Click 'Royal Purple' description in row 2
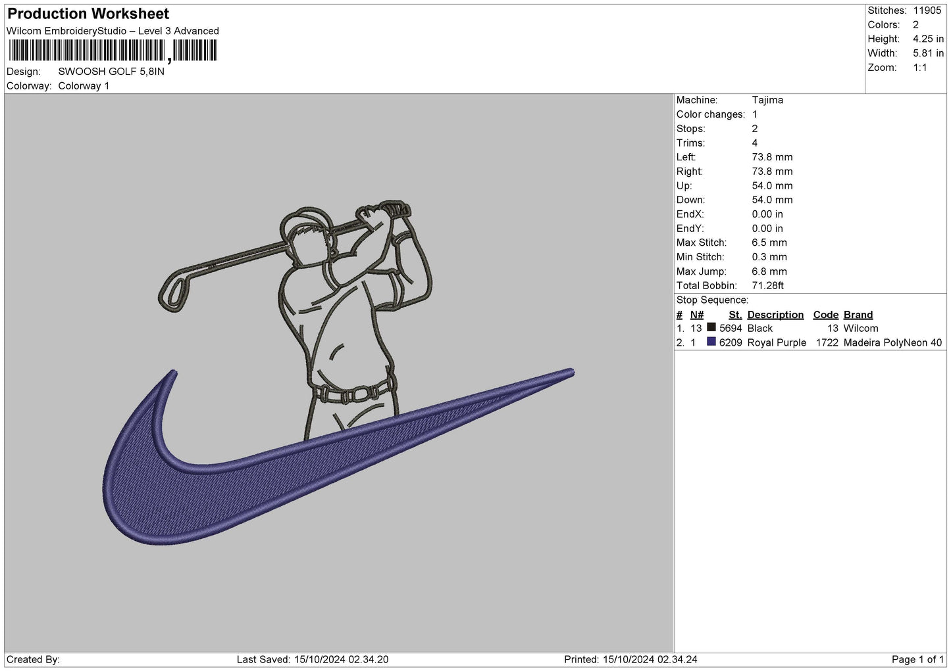This screenshot has height=671, width=951. 777,343
